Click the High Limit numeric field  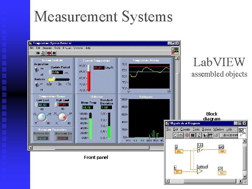(63, 105)
